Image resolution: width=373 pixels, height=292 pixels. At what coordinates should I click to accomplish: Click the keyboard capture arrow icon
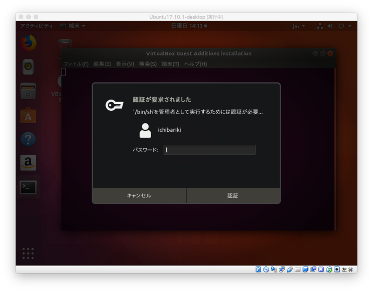tap(337, 270)
